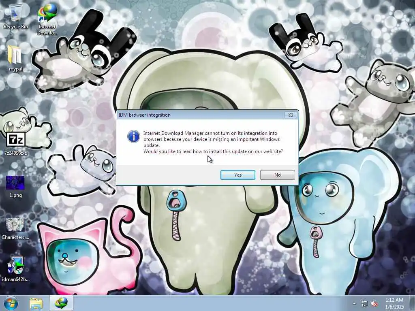Click the muted volume tray icon
This screenshot has width=415, height=311.
click(x=374, y=304)
